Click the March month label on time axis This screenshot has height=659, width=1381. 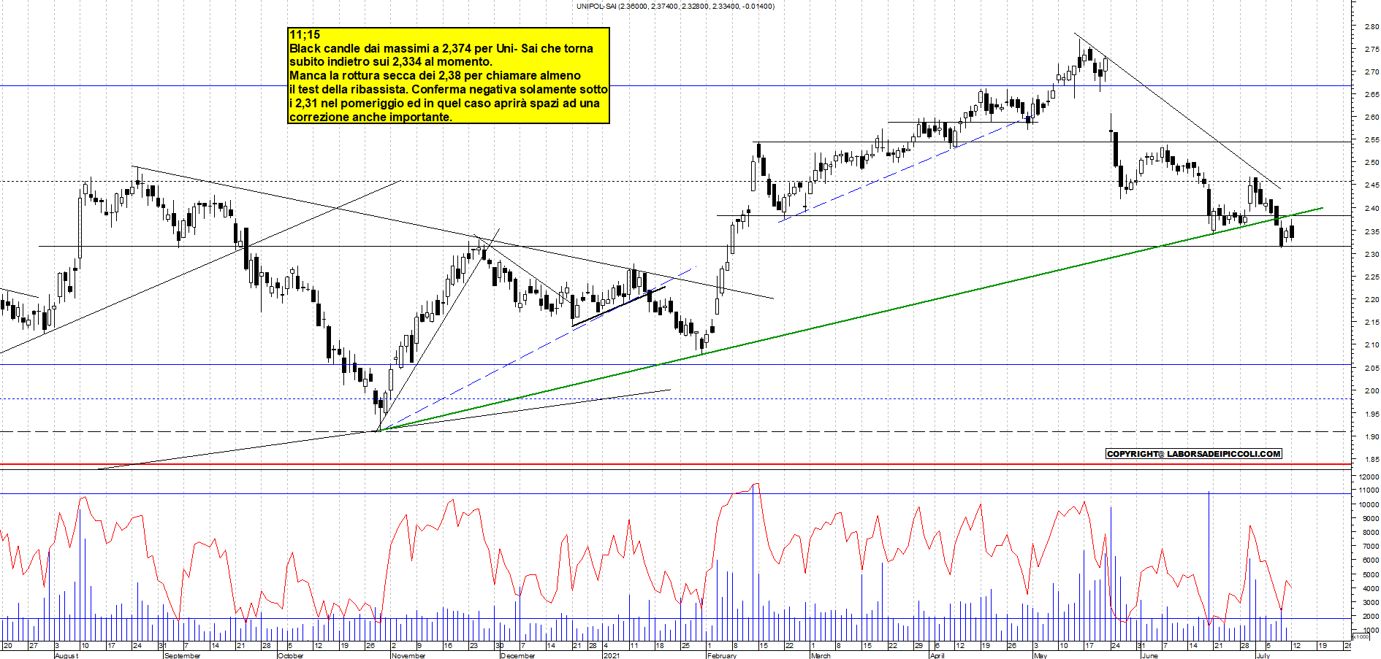821,655
